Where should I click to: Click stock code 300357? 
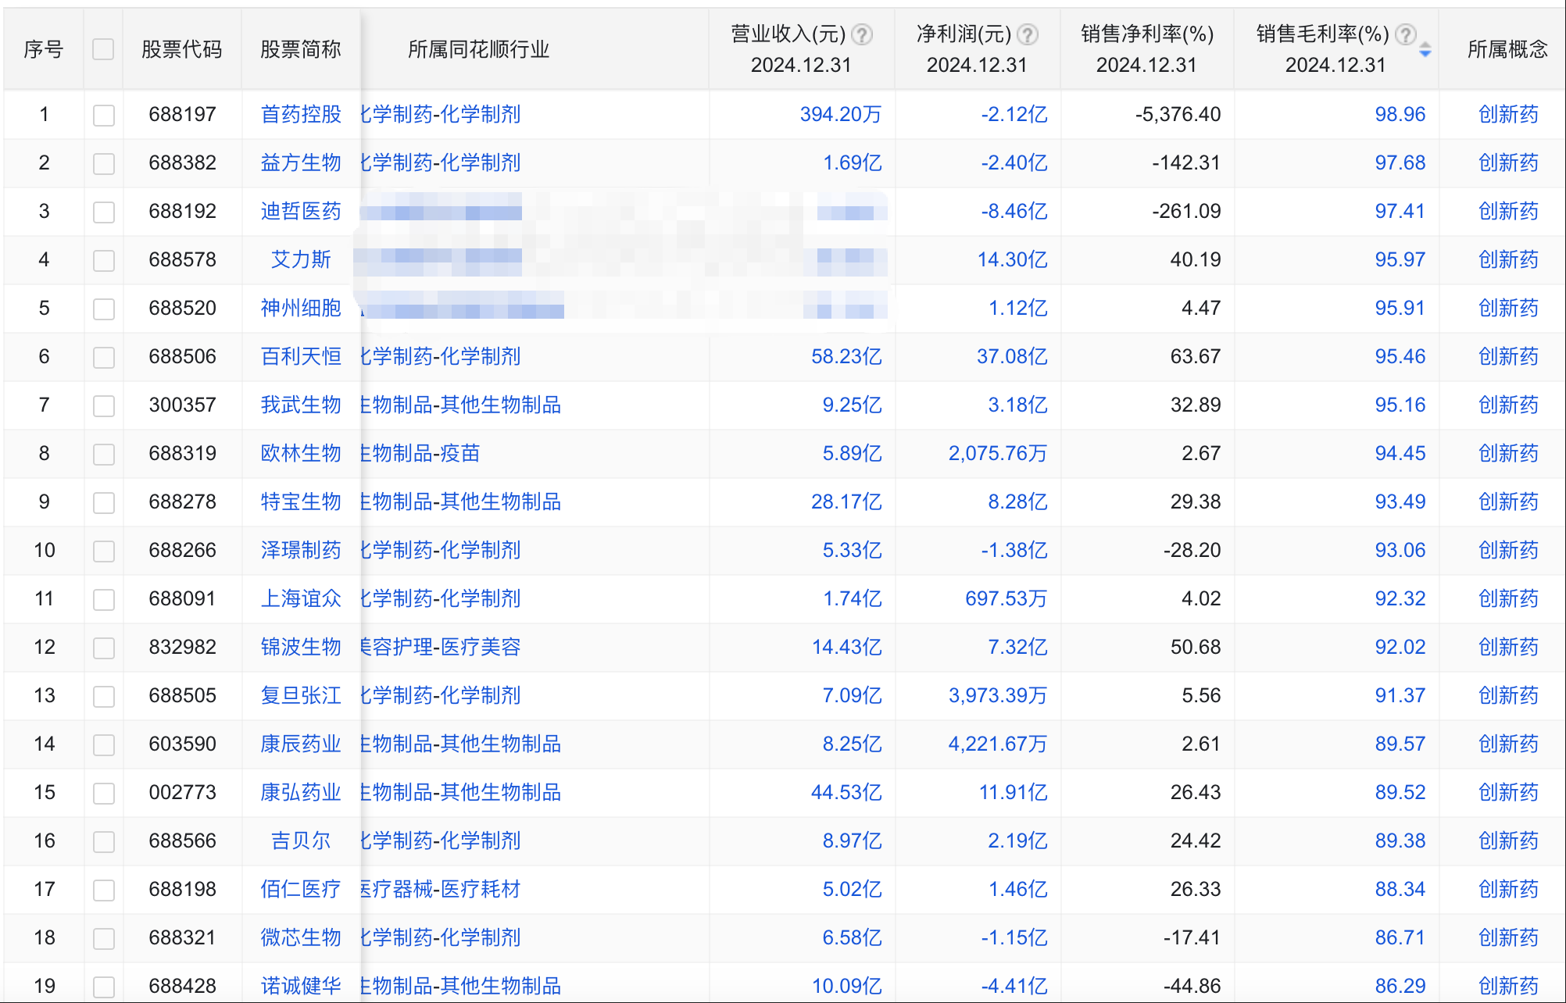click(x=182, y=405)
